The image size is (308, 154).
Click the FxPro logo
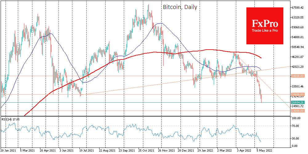tap(265, 24)
